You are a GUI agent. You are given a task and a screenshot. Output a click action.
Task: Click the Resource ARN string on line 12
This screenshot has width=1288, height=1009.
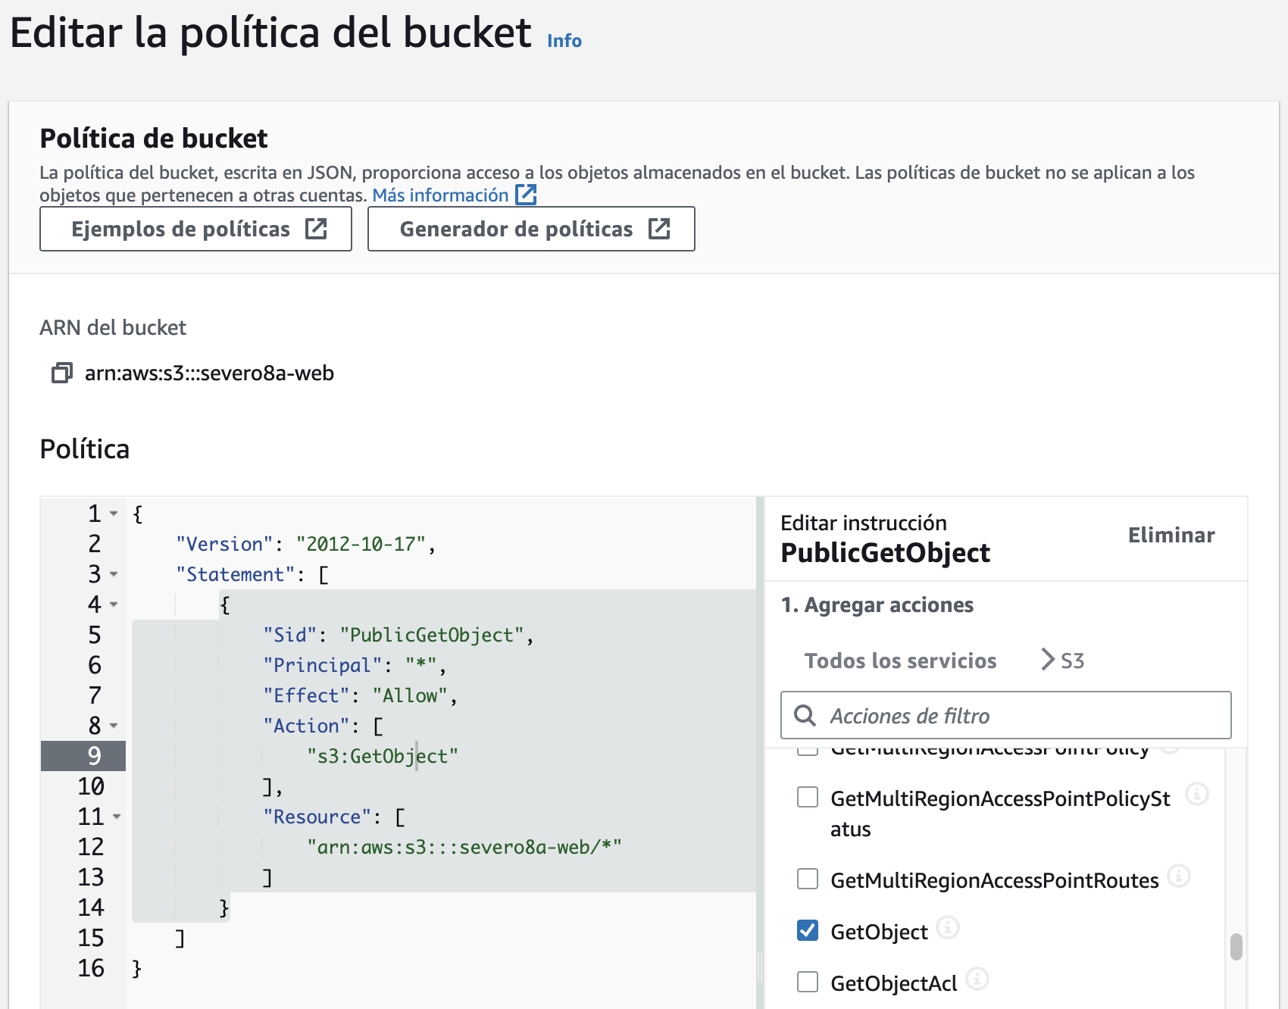coord(464,847)
